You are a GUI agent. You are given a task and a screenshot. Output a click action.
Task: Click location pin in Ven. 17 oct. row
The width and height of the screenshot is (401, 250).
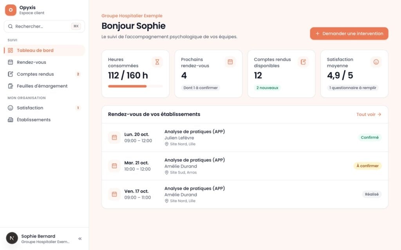click(x=166, y=201)
